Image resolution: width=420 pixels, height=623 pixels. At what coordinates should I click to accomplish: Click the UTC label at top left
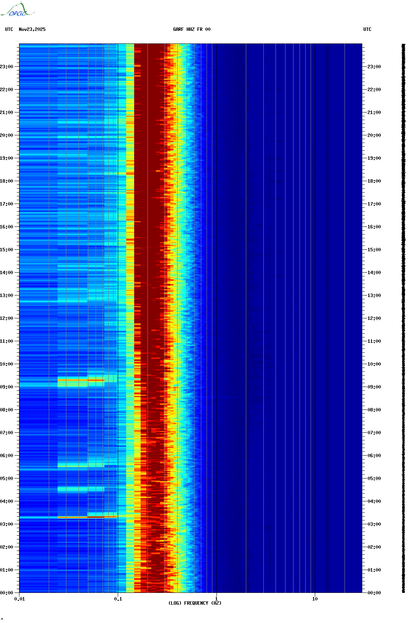9,29
